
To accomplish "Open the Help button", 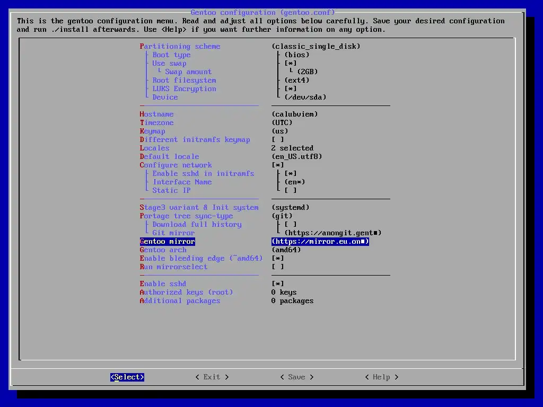I will (x=382, y=377).
